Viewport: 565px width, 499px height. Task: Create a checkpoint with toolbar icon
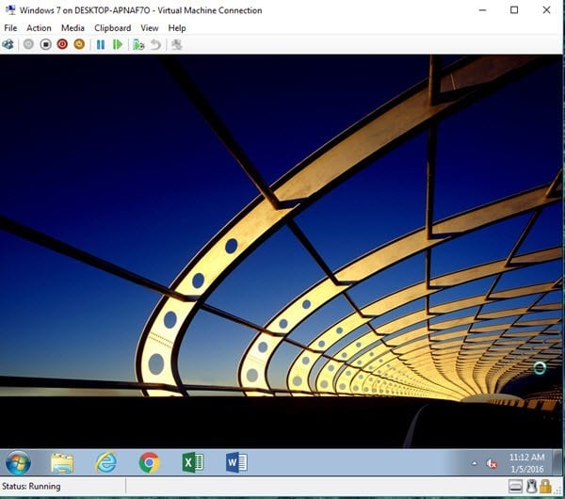(x=138, y=44)
